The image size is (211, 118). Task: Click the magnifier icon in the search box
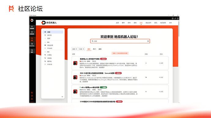[93, 41]
